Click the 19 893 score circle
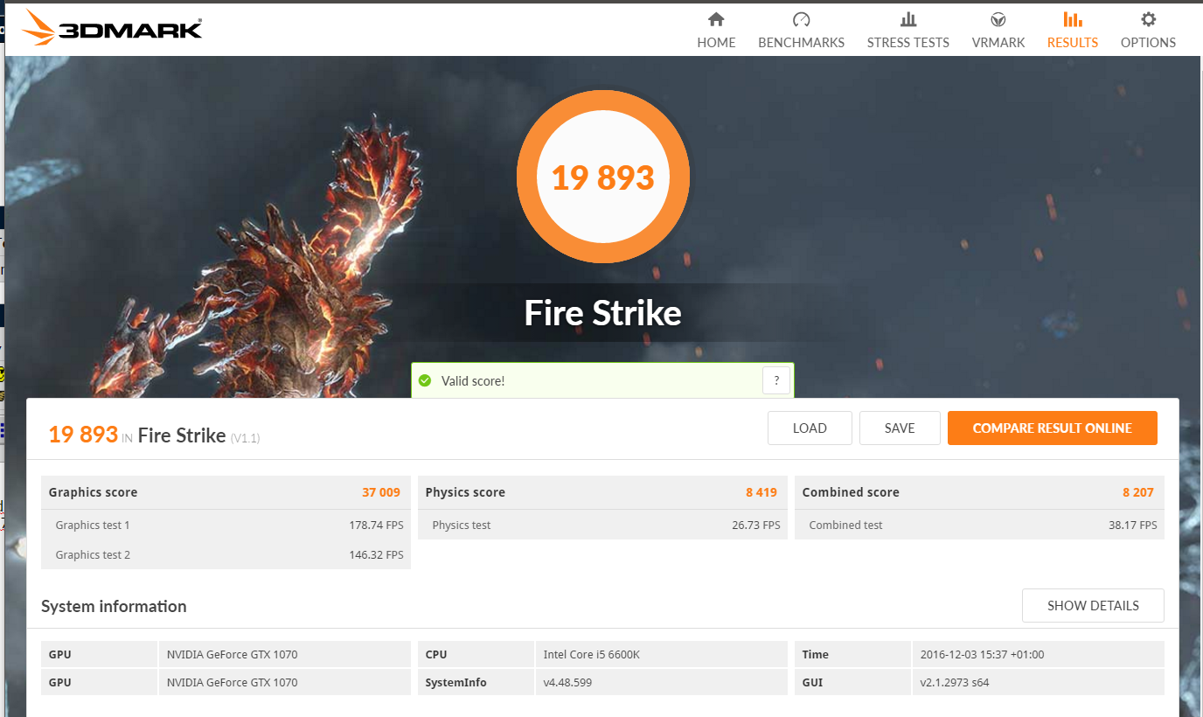This screenshot has height=717, width=1203. click(603, 178)
